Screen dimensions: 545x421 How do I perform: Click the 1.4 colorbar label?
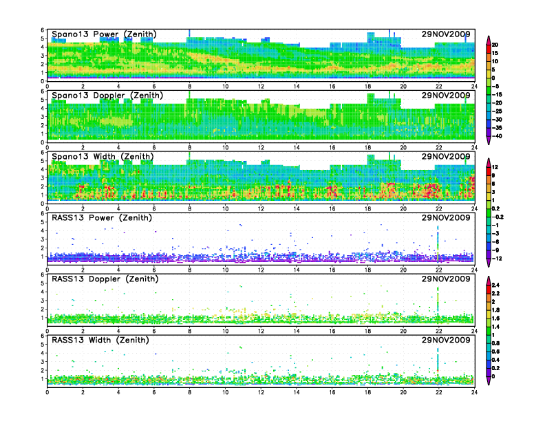point(495,327)
